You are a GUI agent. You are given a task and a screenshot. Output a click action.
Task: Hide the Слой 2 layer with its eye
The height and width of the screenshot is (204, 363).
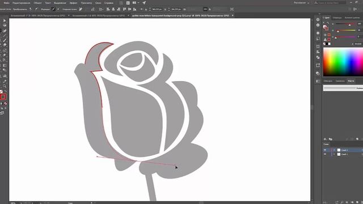pyautogui.click(x=325, y=150)
